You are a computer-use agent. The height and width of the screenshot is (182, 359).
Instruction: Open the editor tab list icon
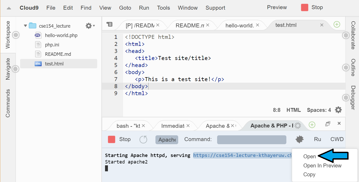(x=109, y=25)
